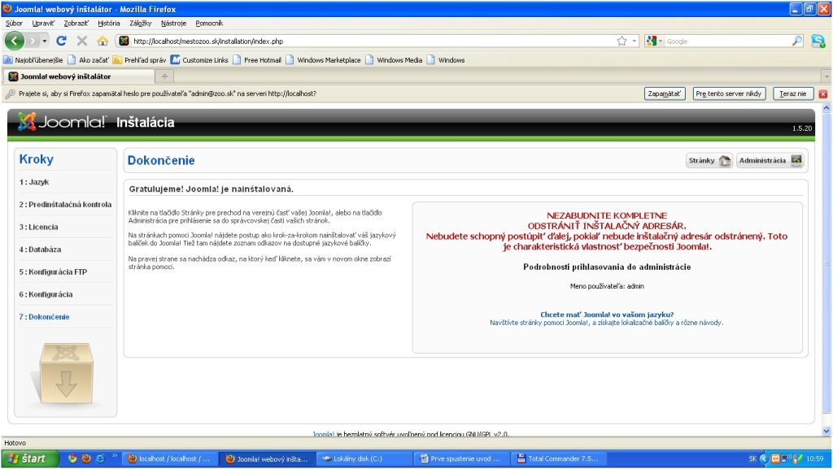
Task: Open the Súbor menu
Action: point(14,23)
